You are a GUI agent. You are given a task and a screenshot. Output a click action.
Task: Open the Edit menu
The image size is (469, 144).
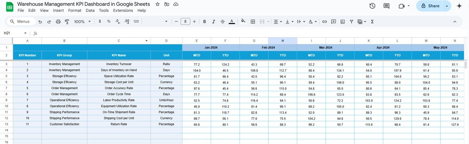[x=32, y=11]
